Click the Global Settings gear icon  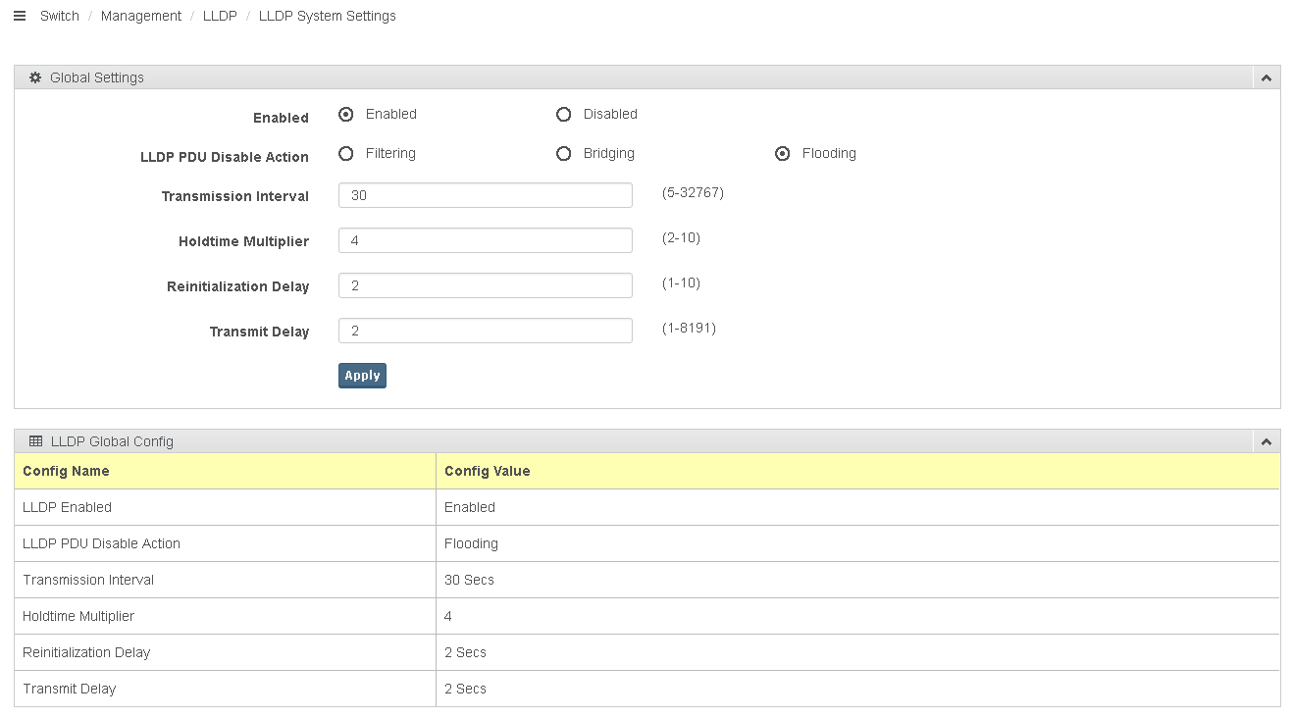tap(35, 77)
